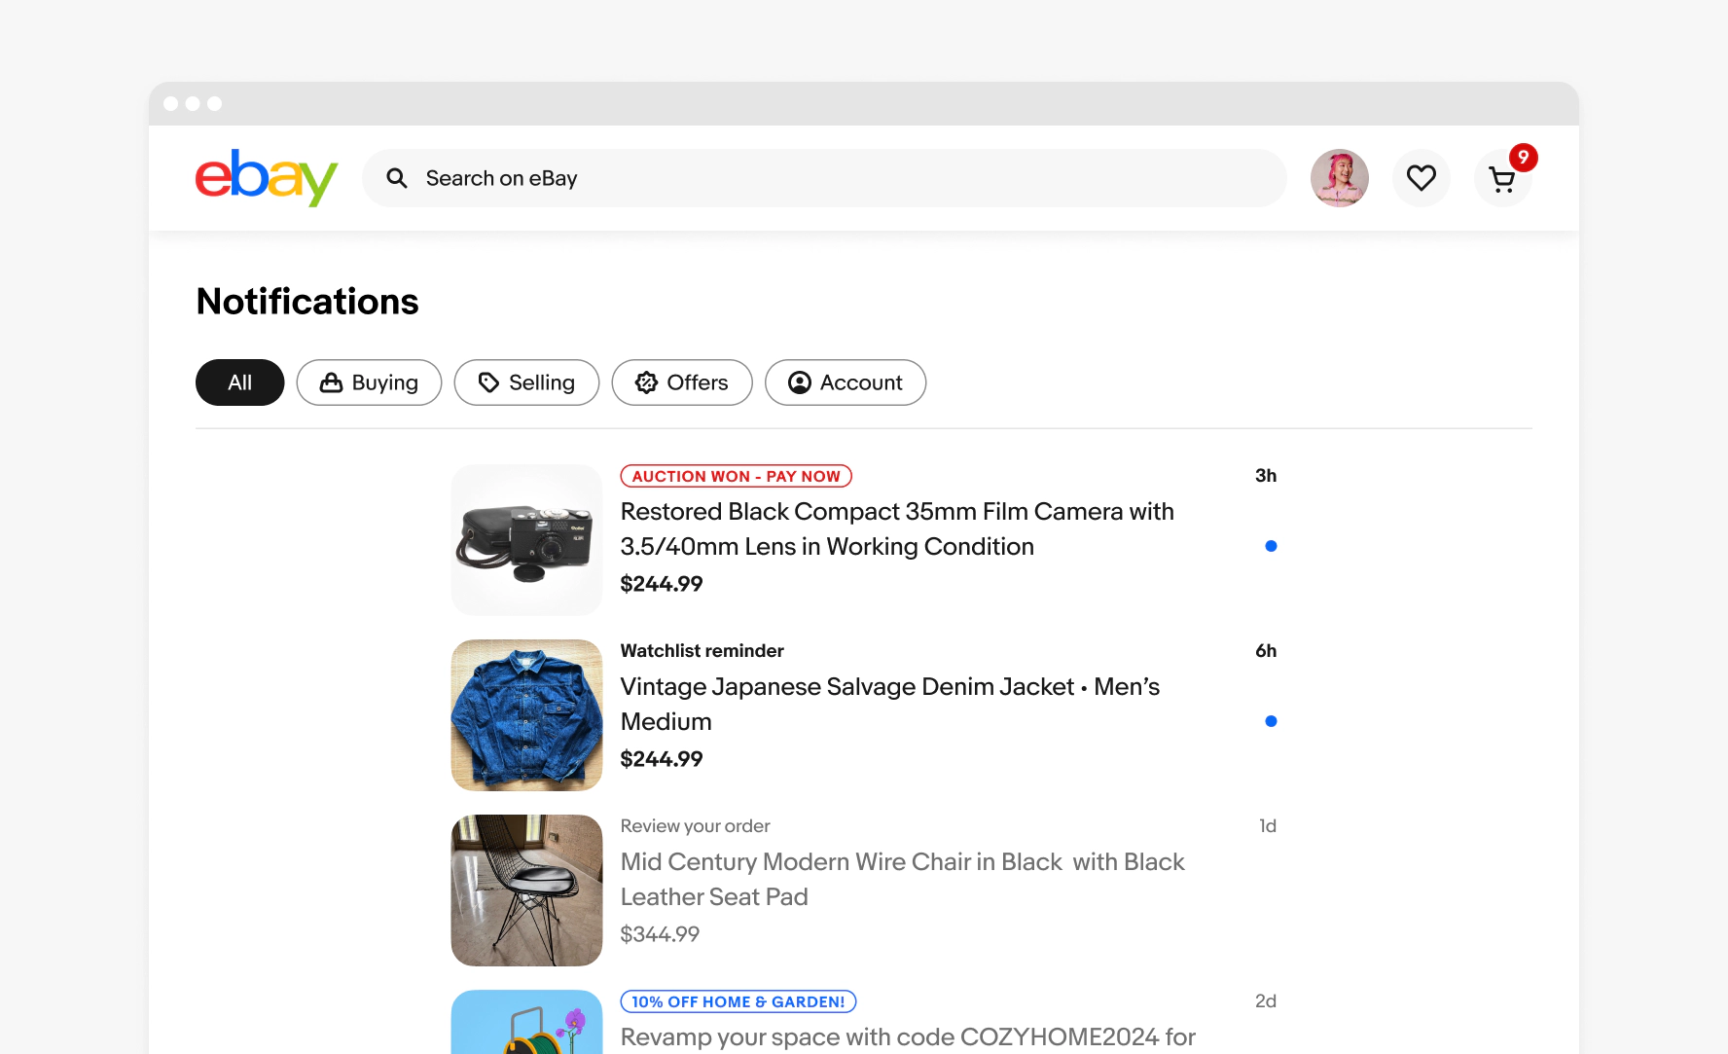Select the All filter tab
This screenshot has height=1054, width=1728.
240,382
